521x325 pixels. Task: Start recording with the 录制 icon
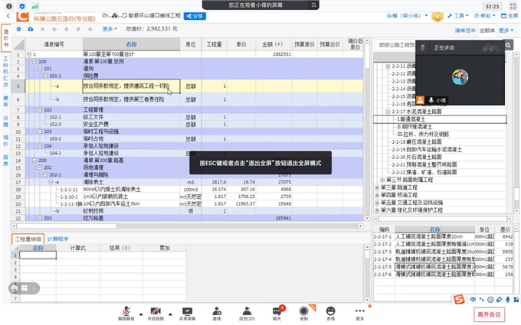(303, 311)
